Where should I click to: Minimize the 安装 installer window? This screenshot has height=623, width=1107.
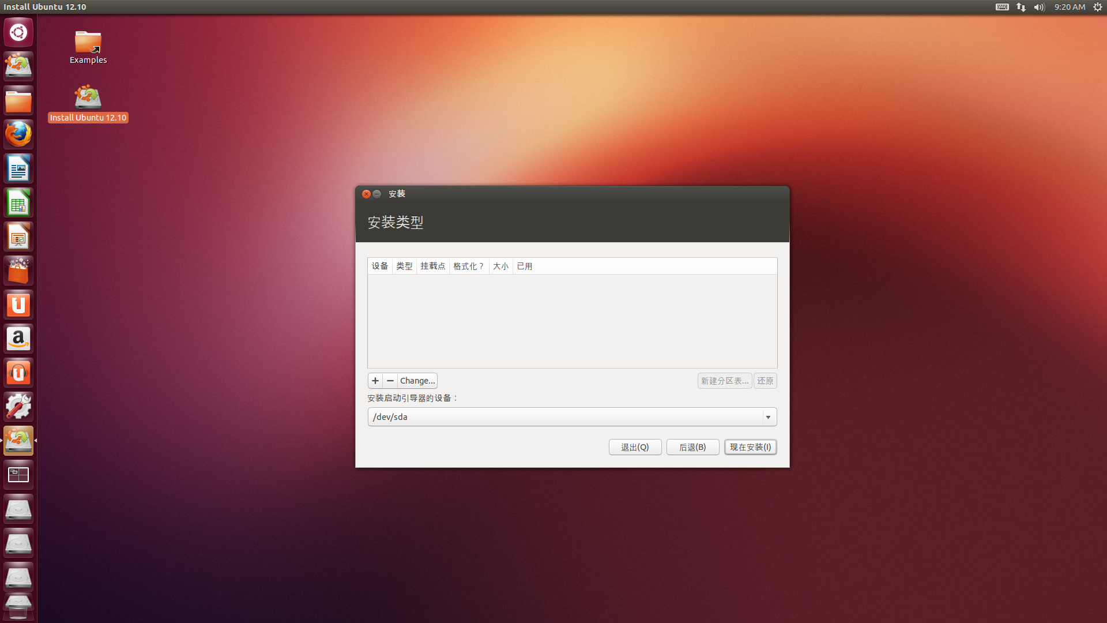coord(376,194)
